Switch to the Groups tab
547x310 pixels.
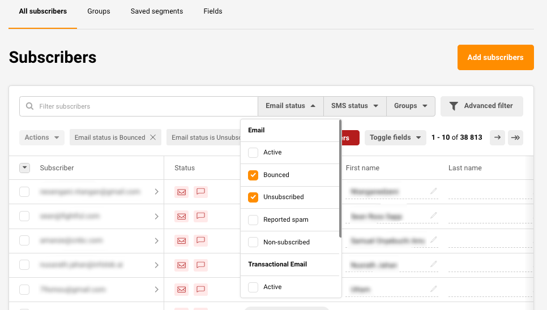pos(99,11)
